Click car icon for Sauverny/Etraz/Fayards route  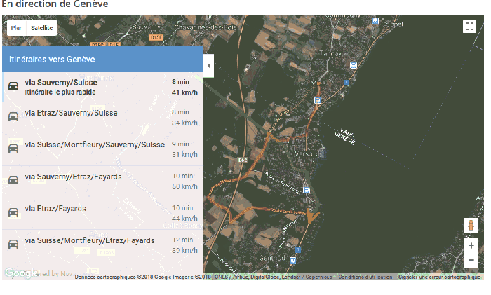point(13,180)
